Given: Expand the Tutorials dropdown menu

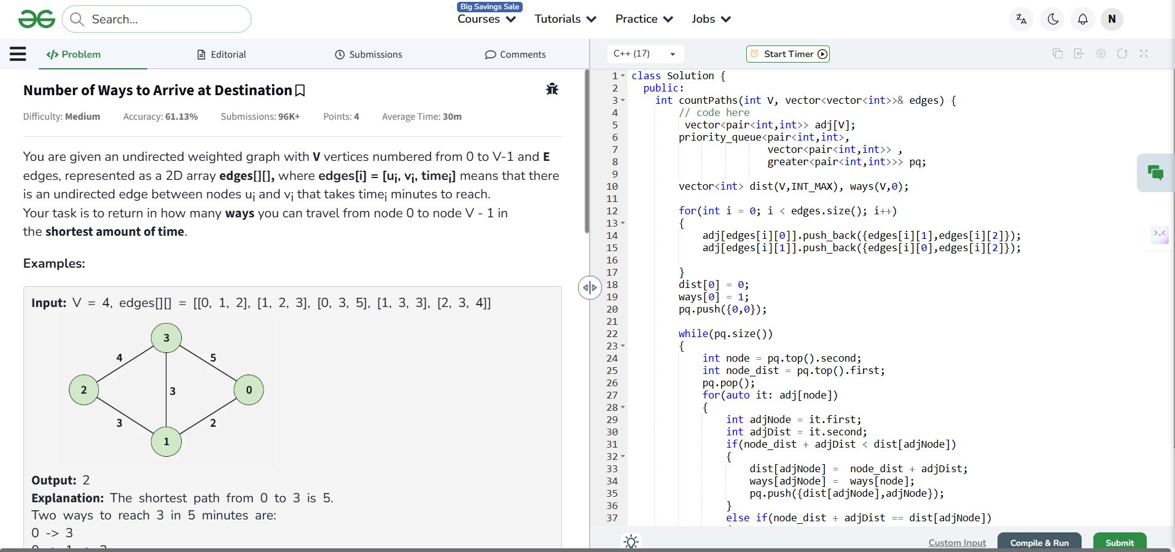Looking at the screenshot, I should coord(565,19).
